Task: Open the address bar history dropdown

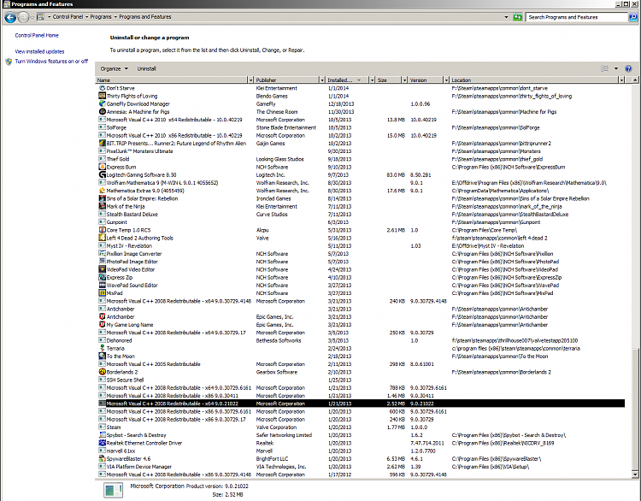Action: click(506, 17)
